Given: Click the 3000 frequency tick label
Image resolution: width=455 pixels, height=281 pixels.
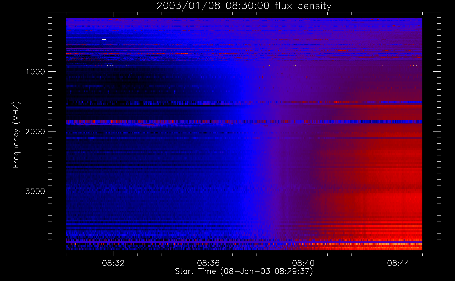Looking at the screenshot, I should [35, 191].
